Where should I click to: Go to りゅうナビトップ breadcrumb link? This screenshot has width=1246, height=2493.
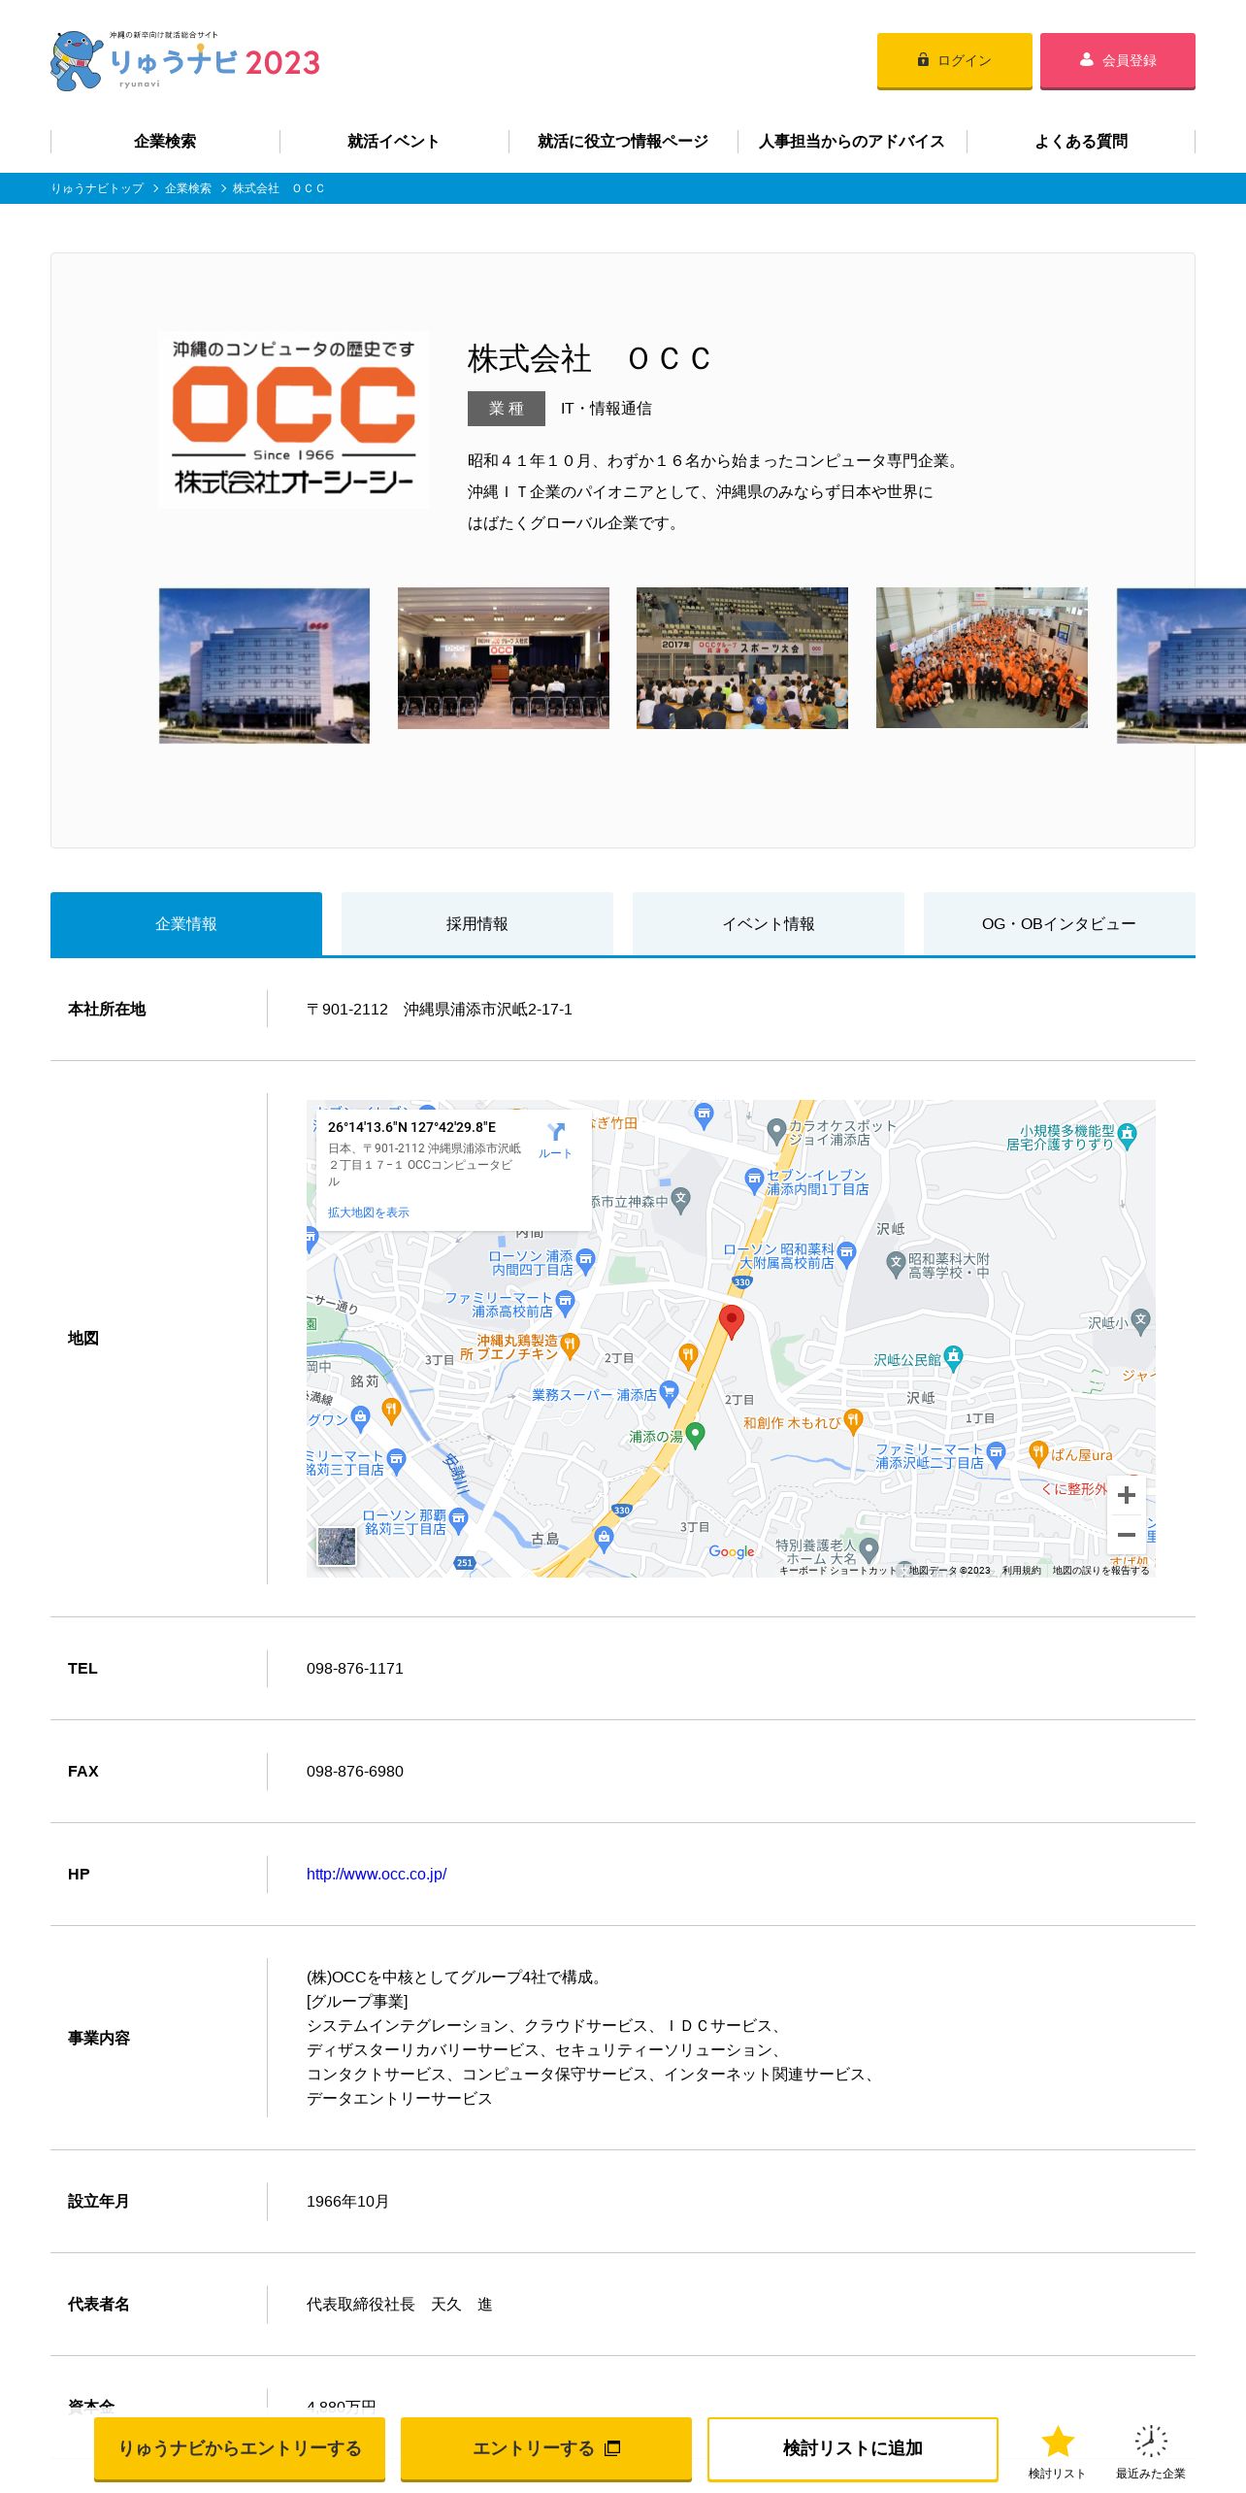click(97, 188)
